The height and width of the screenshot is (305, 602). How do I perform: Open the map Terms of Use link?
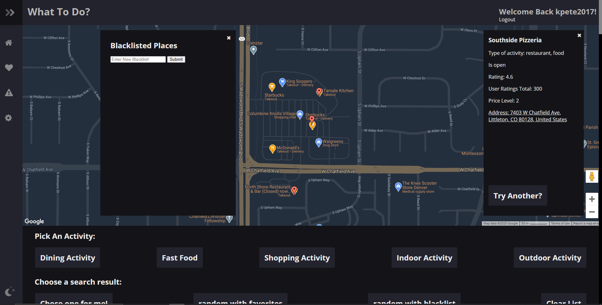click(560, 223)
